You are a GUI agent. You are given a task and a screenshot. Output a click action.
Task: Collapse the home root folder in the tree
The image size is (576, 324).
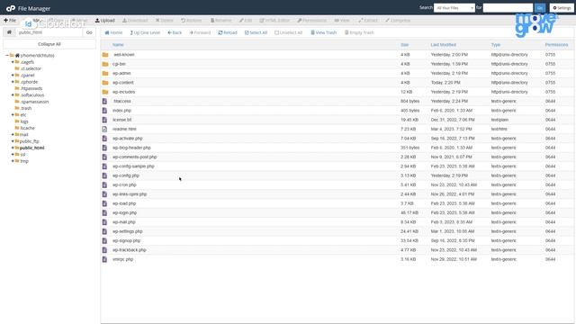7,56
